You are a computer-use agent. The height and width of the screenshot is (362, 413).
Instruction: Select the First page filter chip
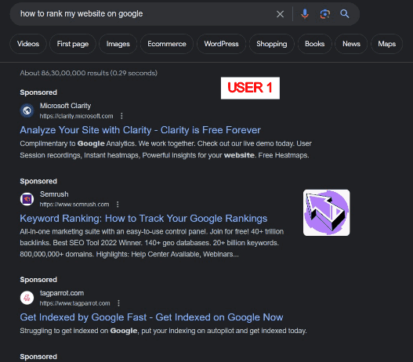73,44
